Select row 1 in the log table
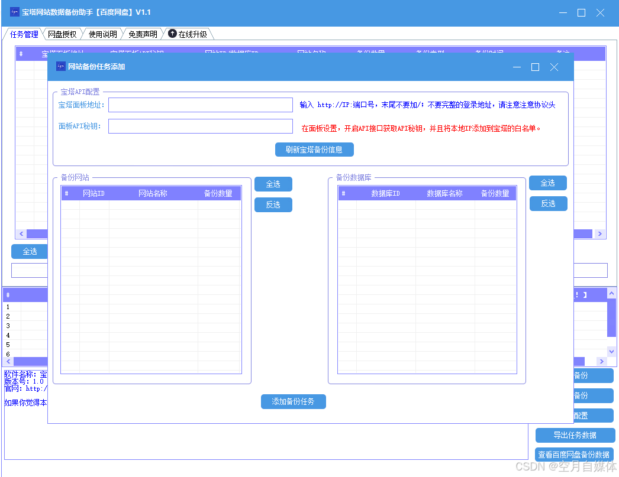 (x=25, y=307)
